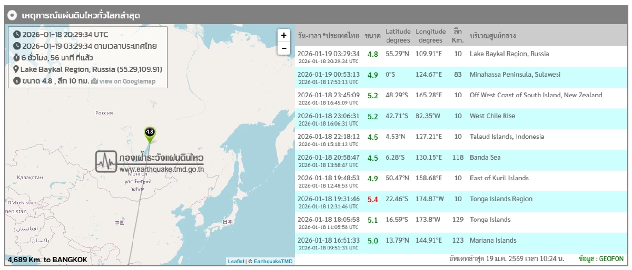Click the clock icon beside the UTC time
This screenshot has width=632, height=270.
17,35
